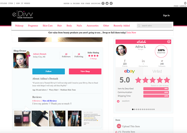This screenshot has height=133, width=187.
Task: Open the last thumbnail showing a text note
Action: coord(92,118)
